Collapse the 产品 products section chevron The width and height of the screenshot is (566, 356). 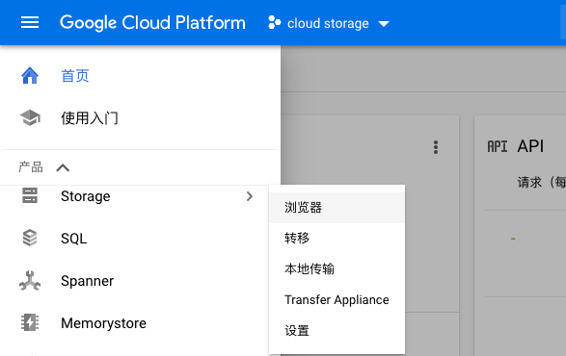click(x=63, y=167)
